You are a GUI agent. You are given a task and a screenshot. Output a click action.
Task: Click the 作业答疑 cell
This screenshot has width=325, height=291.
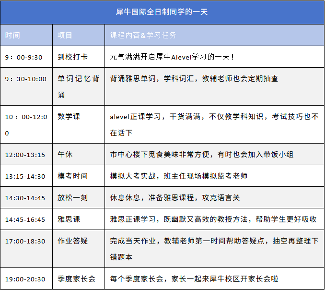(x=73, y=241)
